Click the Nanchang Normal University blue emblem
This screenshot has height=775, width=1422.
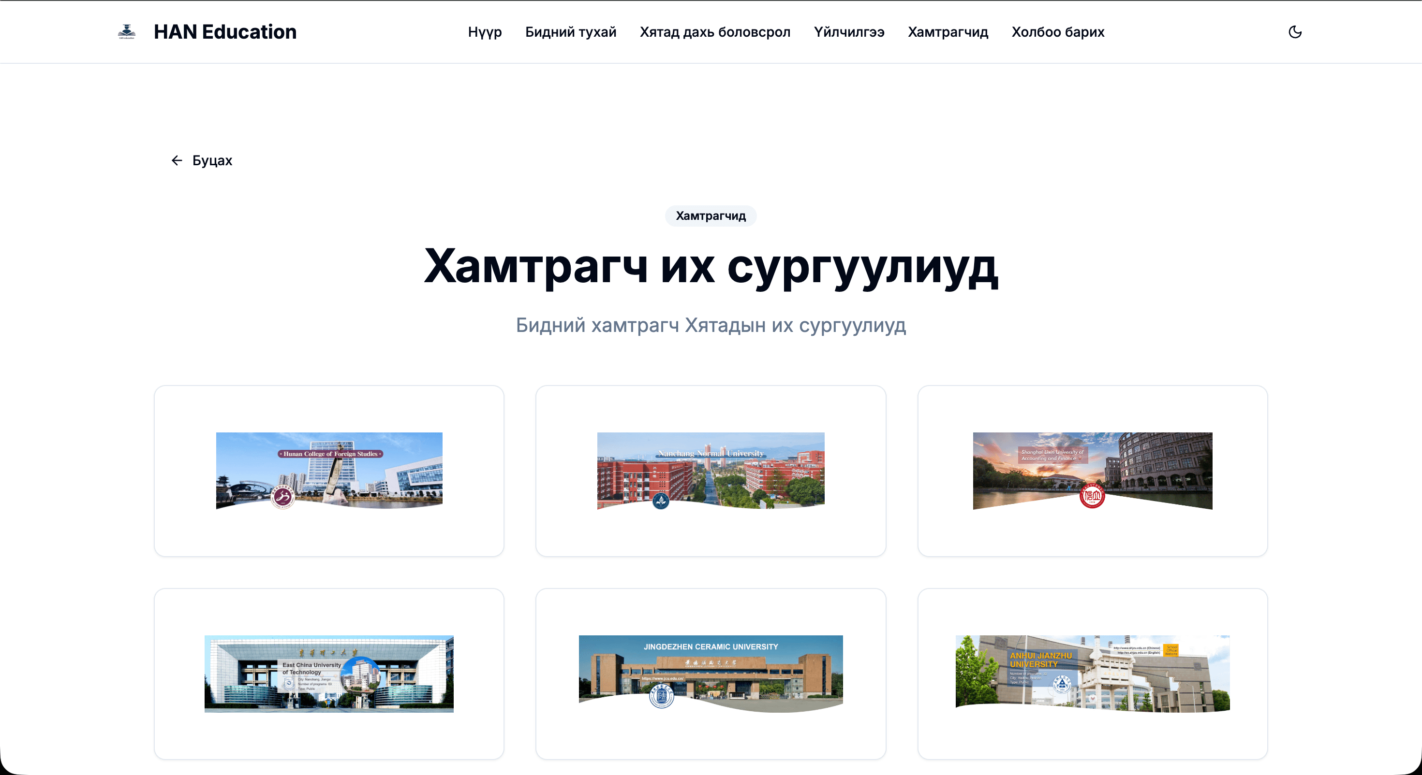tap(661, 501)
